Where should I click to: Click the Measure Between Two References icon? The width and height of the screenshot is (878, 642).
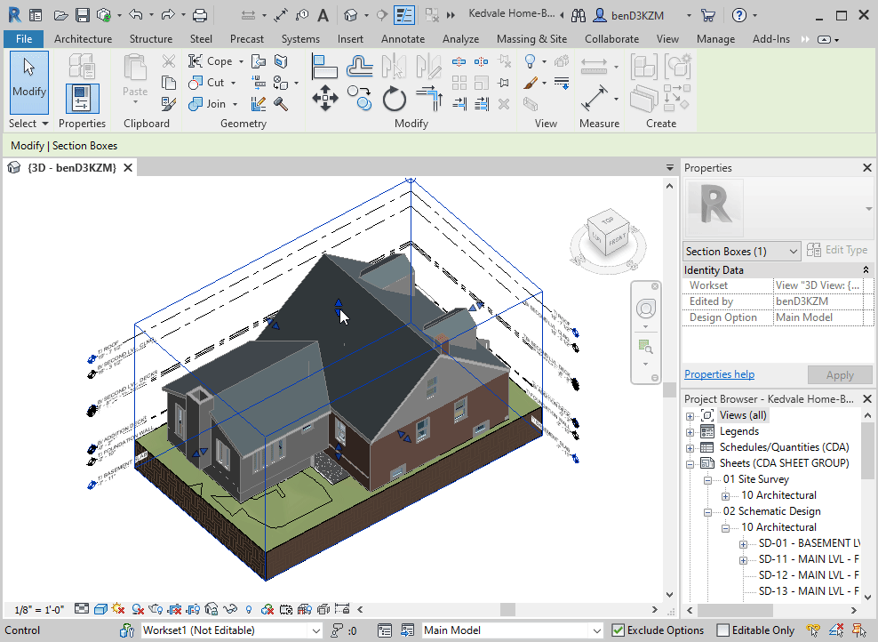(x=595, y=98)
